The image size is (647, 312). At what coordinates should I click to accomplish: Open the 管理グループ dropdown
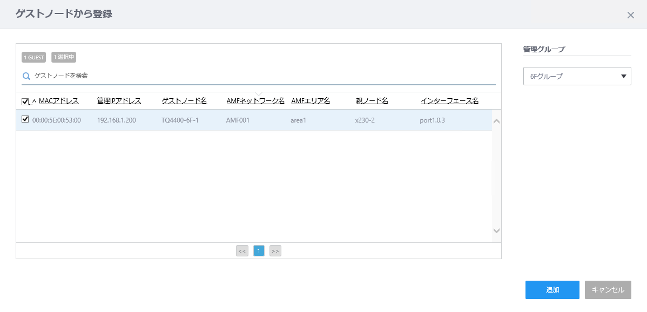pos(577,76)
